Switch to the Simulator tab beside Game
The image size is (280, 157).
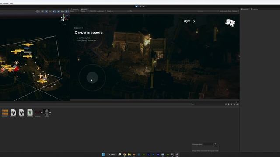point(75,9)
